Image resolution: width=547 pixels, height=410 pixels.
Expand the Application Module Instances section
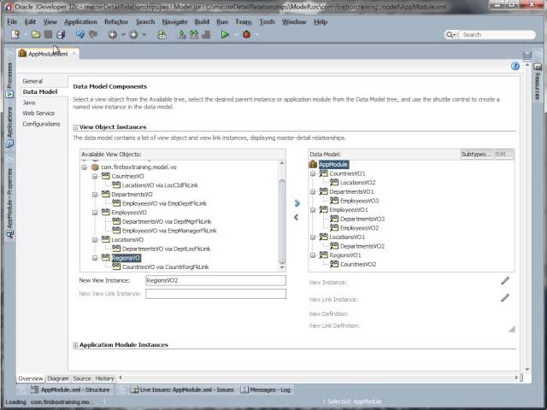click(x=75, y=345)
